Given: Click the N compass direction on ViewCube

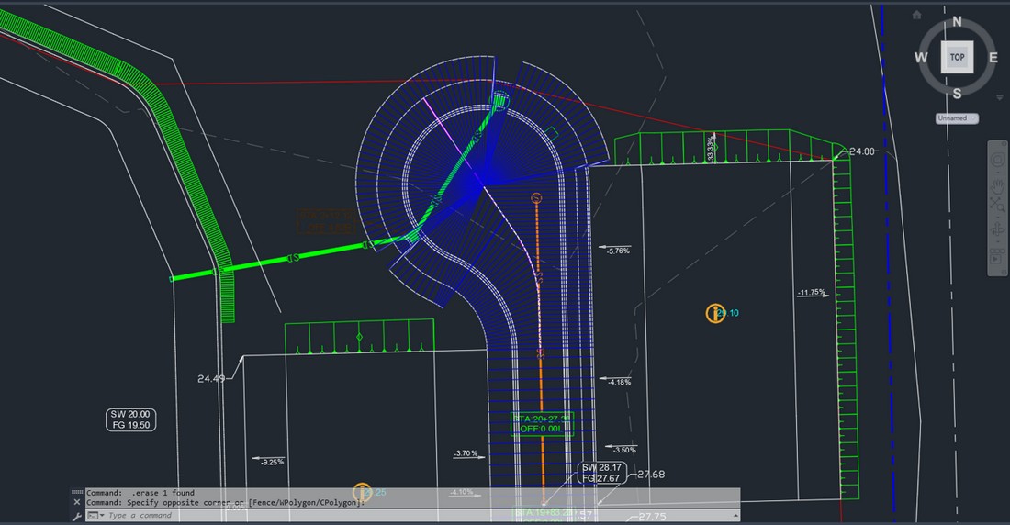Looking at the screenshot, I should tap(957, 22).
